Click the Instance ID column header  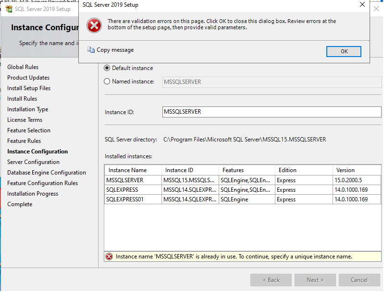tap(190, 170)
